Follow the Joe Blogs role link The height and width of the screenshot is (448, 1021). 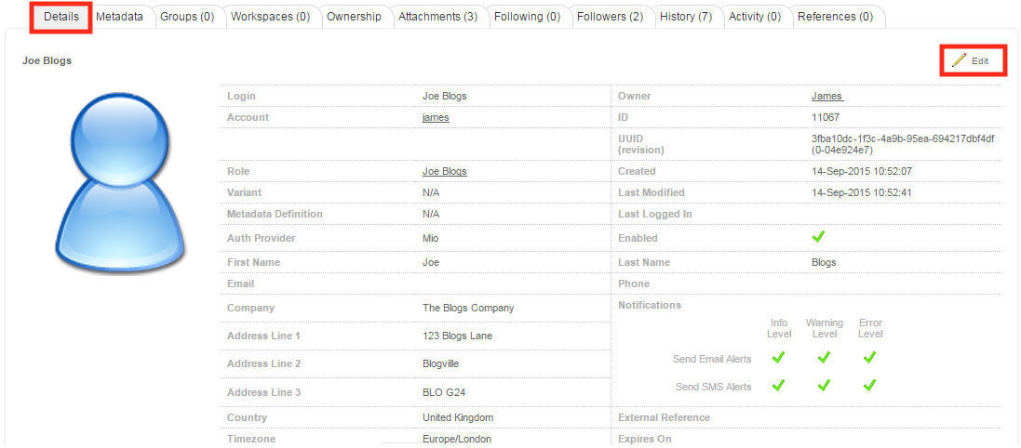click(x=444, y=172)
